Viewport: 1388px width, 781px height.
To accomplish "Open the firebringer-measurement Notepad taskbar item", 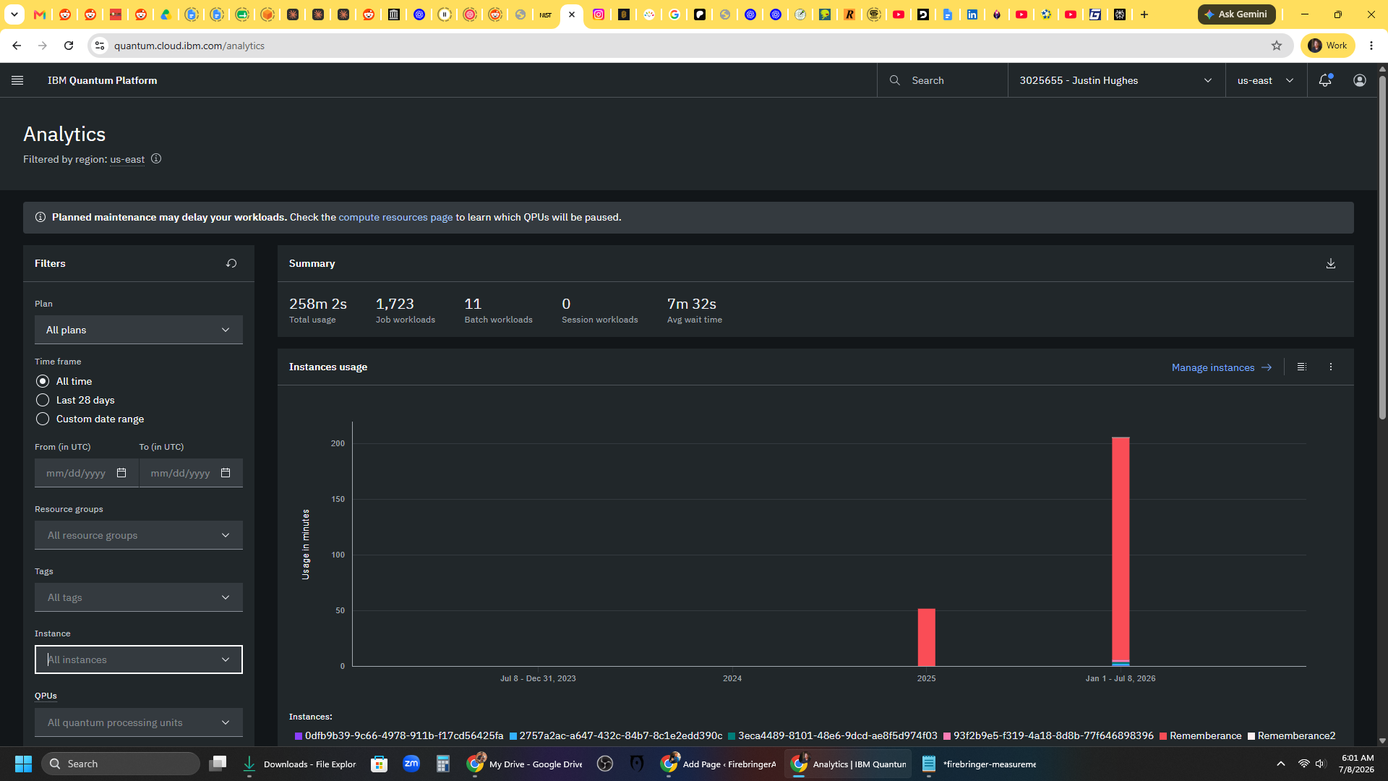I will tap(979, 764).
